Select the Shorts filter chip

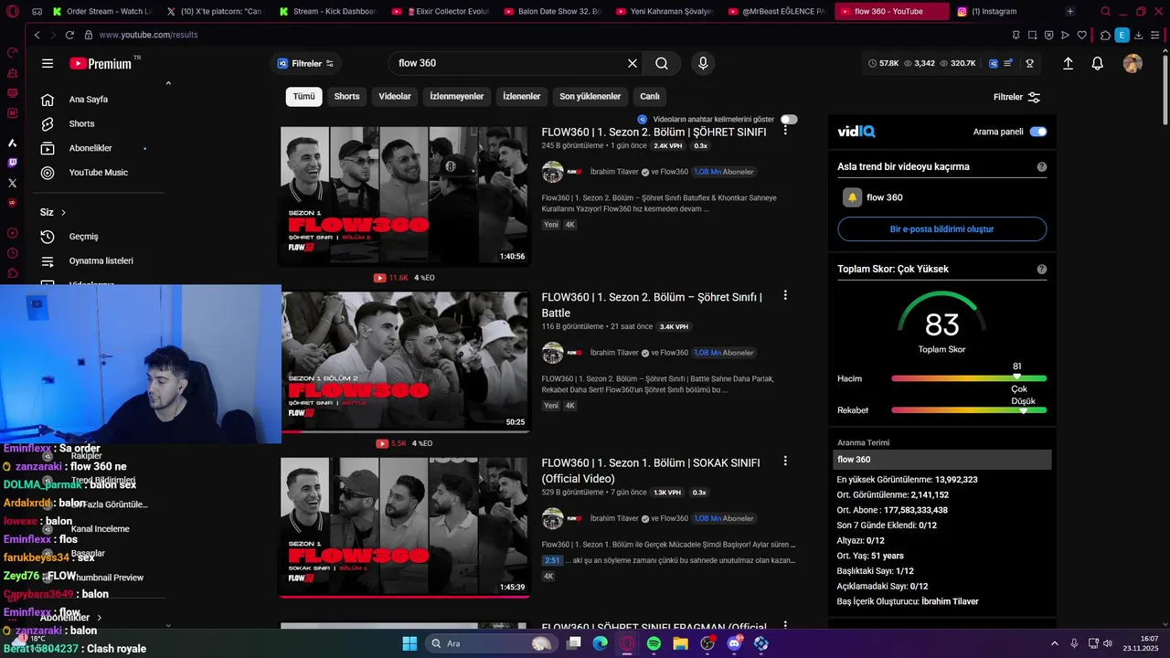point(346,96)
